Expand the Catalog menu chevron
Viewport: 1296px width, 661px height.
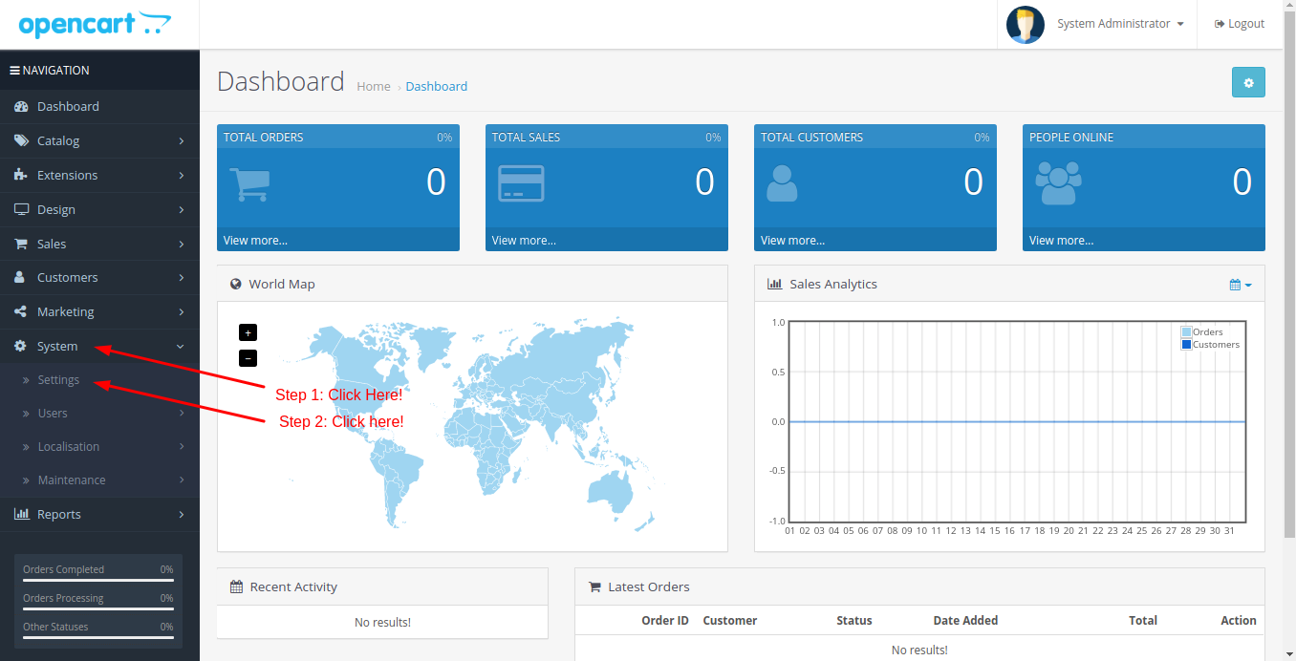181,141
